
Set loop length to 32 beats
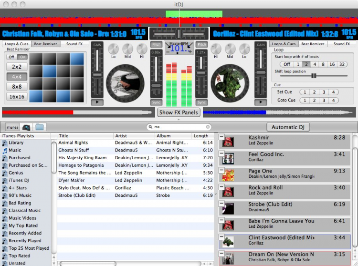(x=342, y=64)
